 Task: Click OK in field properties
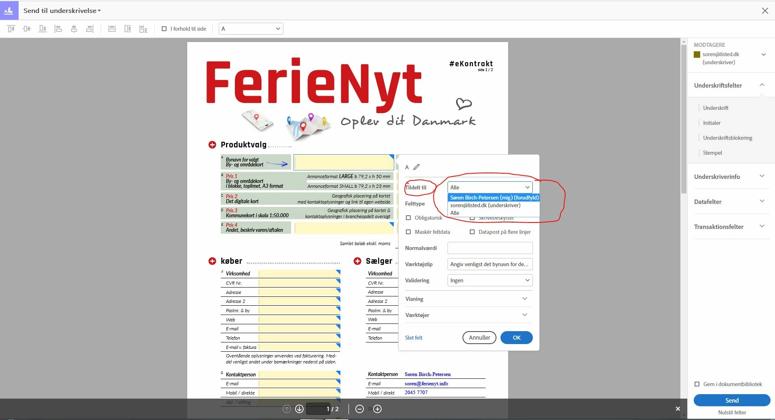tap(517, 338)
